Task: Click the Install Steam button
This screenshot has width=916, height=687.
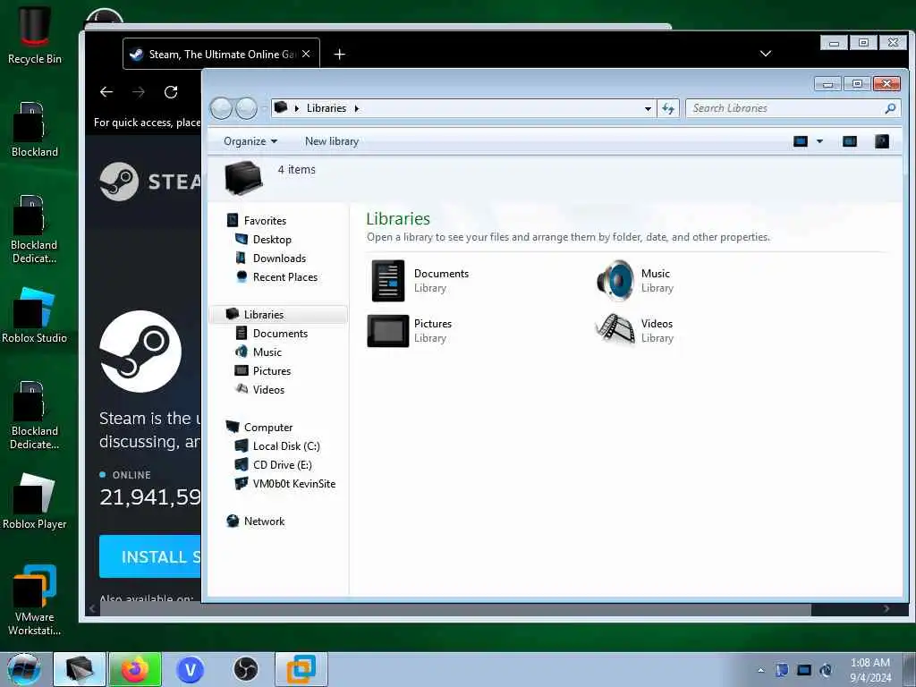Action: [x=149, y=556]
